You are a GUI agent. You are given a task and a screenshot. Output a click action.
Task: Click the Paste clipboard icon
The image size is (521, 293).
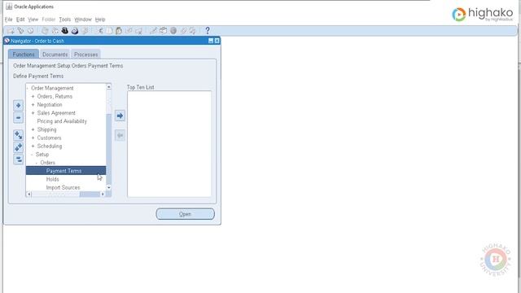click(x=119, y=31)
